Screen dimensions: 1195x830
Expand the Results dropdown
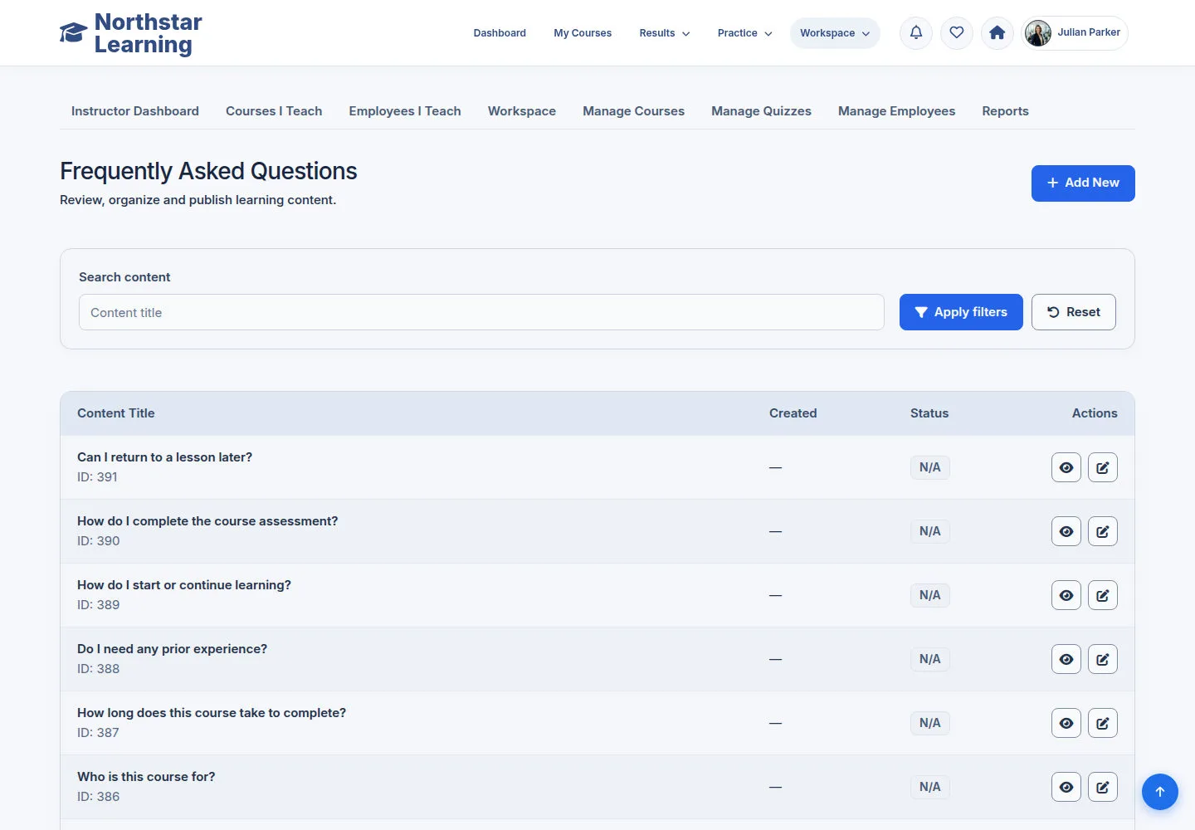click(665, 33)
